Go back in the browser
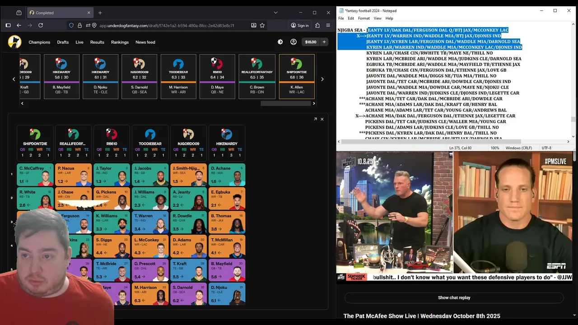578x325 pixels. click(x=19, y=26)
